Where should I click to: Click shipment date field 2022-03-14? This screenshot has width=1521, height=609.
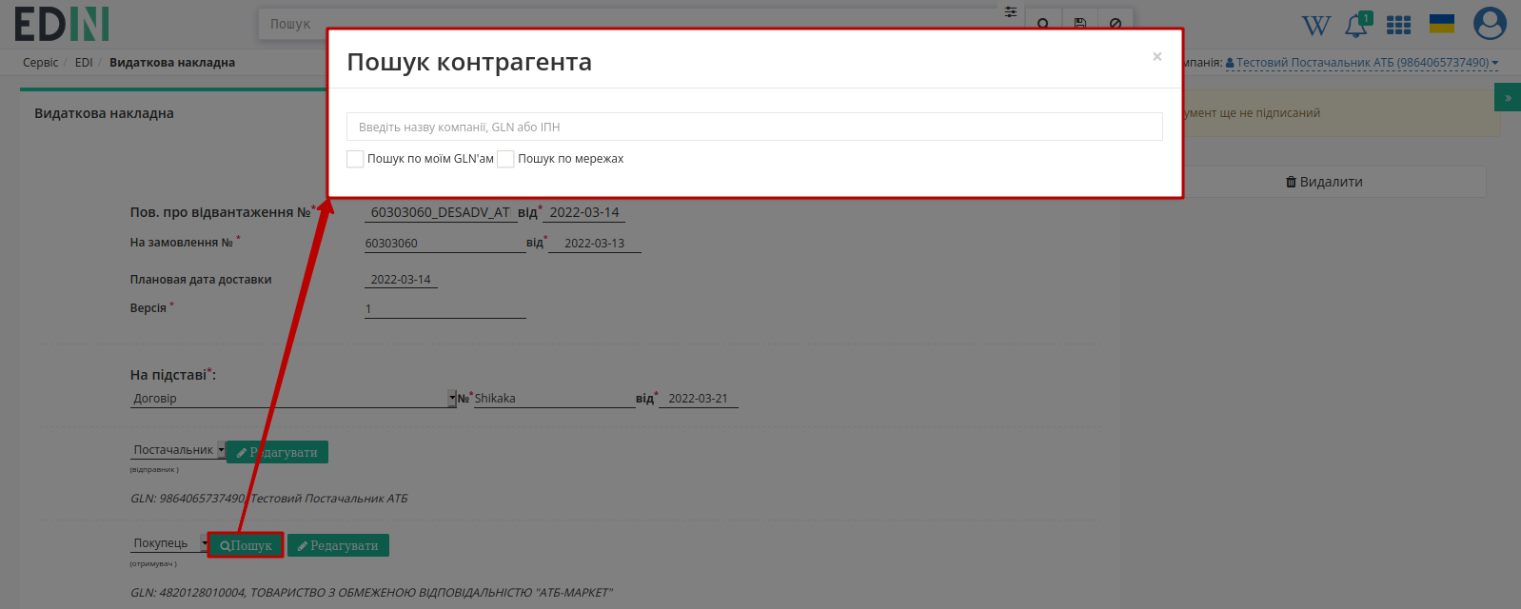(x=584, y=212)
